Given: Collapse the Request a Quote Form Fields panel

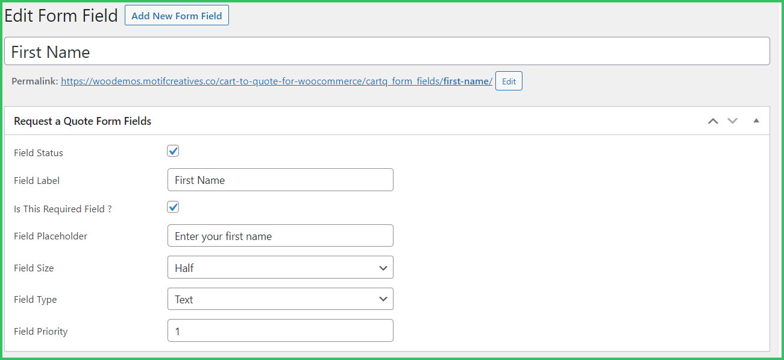Looking at the screenshot, I should tap(756, 121).
